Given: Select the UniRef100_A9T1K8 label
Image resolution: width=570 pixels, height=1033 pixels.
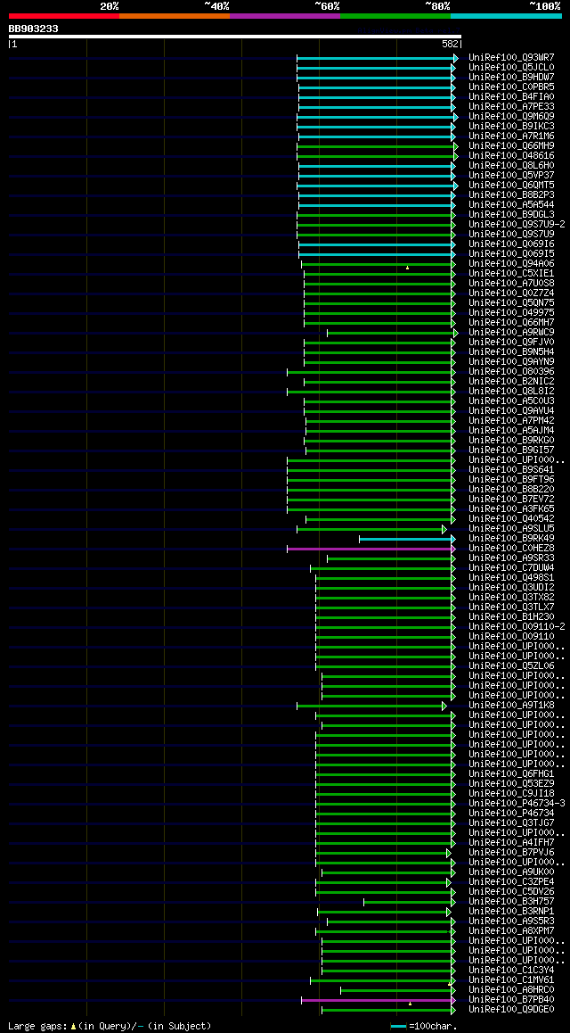Looking at the screenshot, I should pos(511,706).
